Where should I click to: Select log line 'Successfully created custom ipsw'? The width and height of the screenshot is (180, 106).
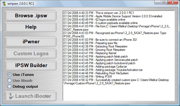point(116,81)
